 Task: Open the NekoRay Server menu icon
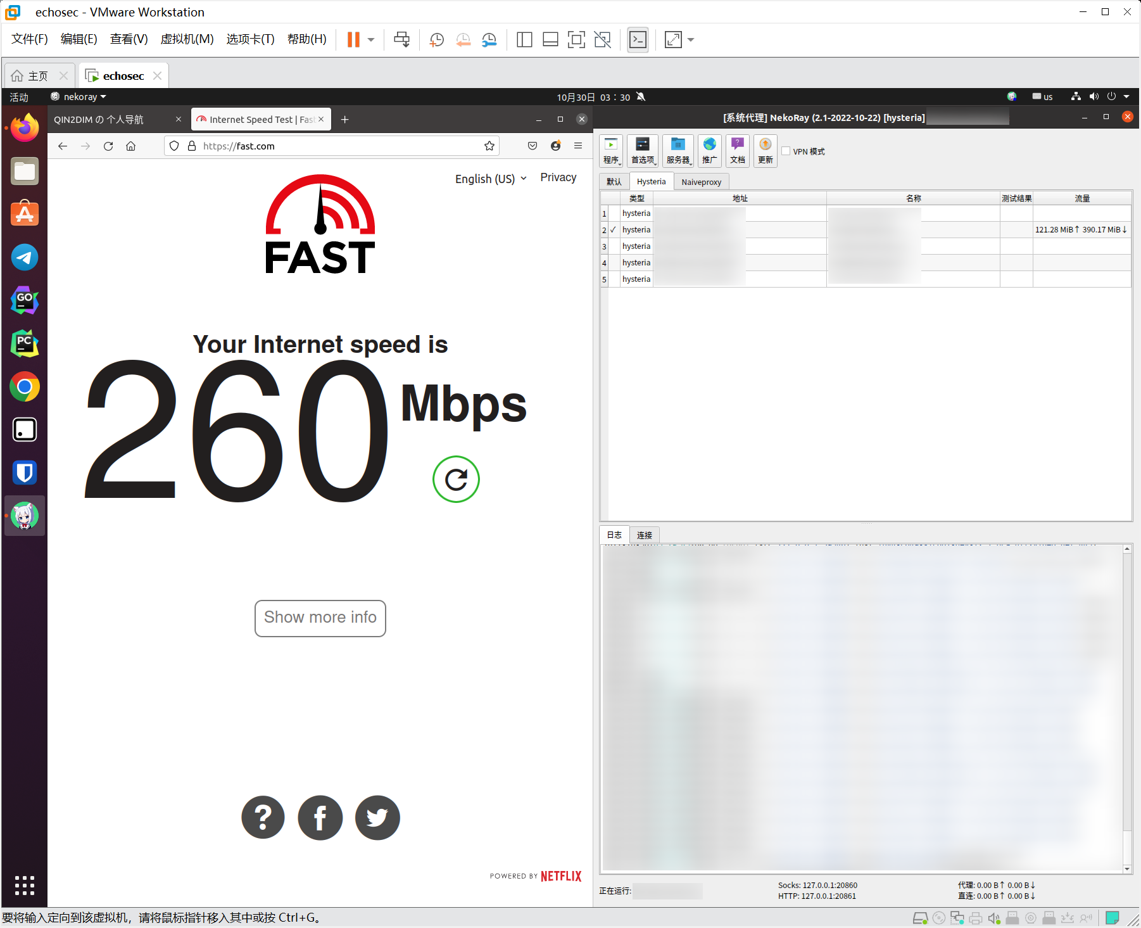678,151
